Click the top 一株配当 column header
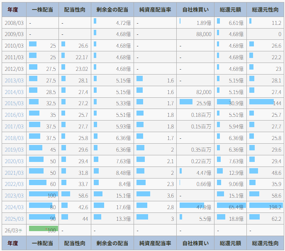Image resolution: width=285 pixels, height=251 pixels. point(42,10)
